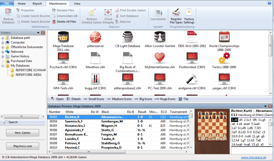The height and width of the screenshot is (161, 274).
Task: Select Mega Database 2011.cbh icon
Action: 63,37
